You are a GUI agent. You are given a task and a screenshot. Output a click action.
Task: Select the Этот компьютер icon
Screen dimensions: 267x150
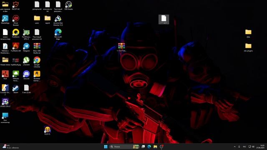click(x=5, y=118)
